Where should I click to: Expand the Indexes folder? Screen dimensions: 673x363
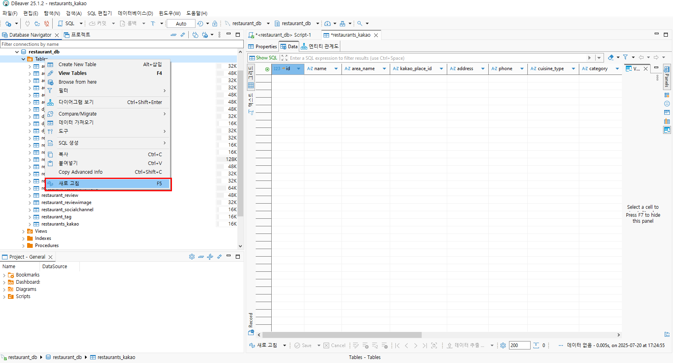click(23, 238)
